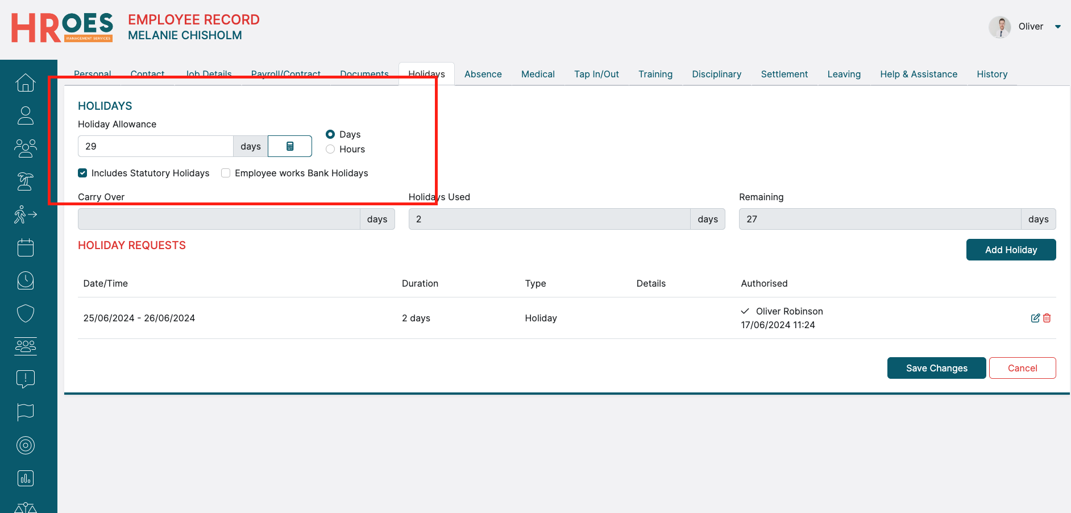Enable Employee works Bank Holidays checkbox
The image size is (1071, 513).
[226, 173]
